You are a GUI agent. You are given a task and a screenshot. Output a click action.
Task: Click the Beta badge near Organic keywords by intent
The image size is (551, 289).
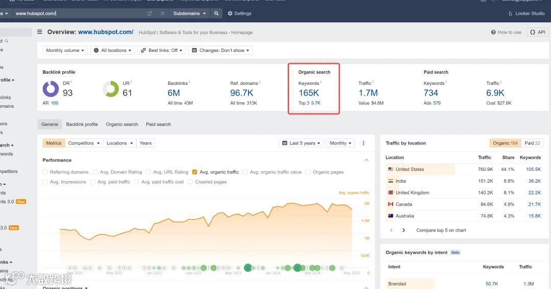(455, 252)
